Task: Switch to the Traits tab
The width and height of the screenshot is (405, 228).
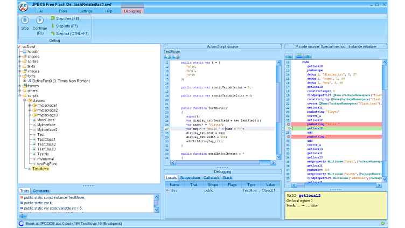Action: tap(25, 191)
